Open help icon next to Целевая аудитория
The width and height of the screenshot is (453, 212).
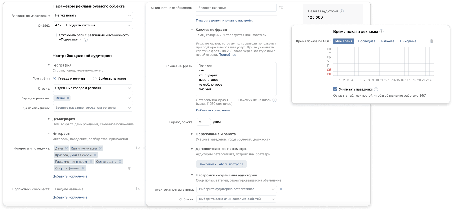(342, 11)
